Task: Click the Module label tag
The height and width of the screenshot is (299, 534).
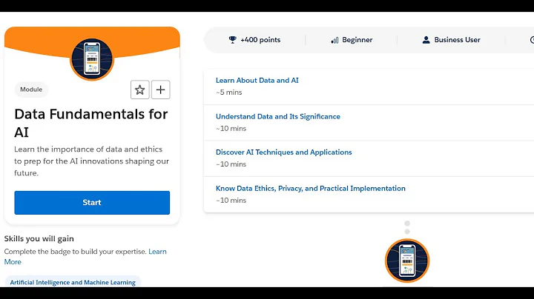Action: coord(31,90)
